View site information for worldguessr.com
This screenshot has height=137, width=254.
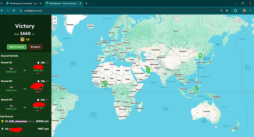(x=21, y=11)
